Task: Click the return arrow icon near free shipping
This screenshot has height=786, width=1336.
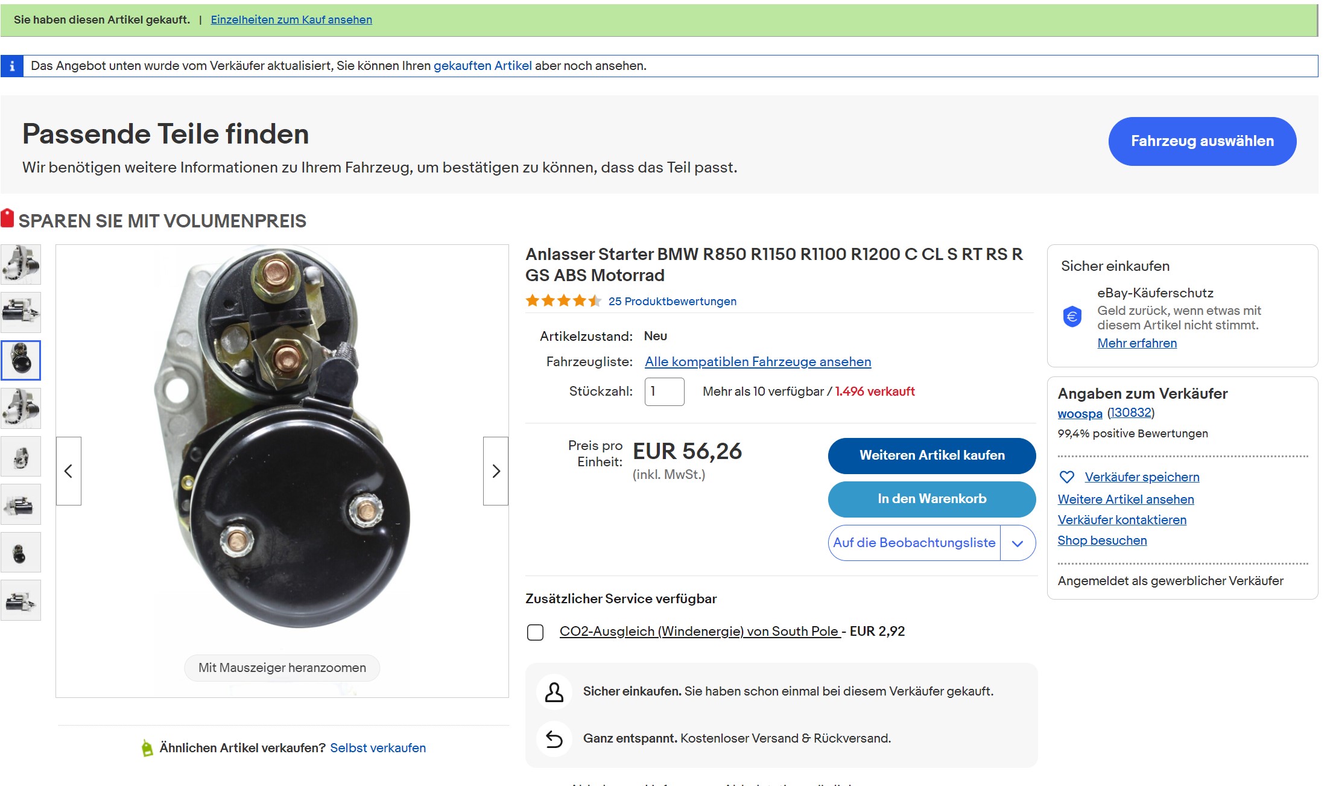Action: (554, 738)
